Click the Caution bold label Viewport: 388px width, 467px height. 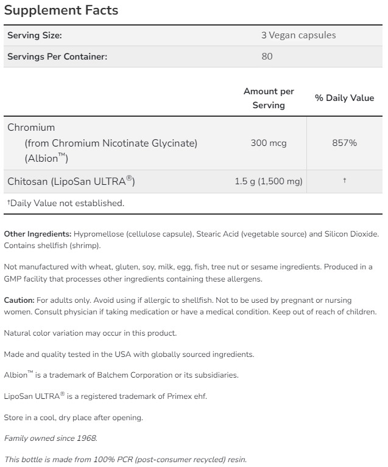[x=19, y=300]
